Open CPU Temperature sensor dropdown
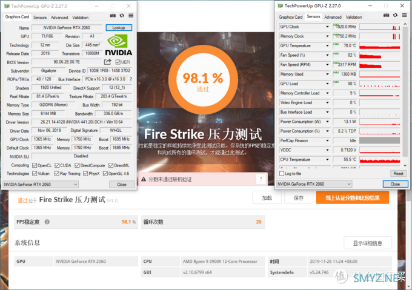412x290 pixels. 327,159
